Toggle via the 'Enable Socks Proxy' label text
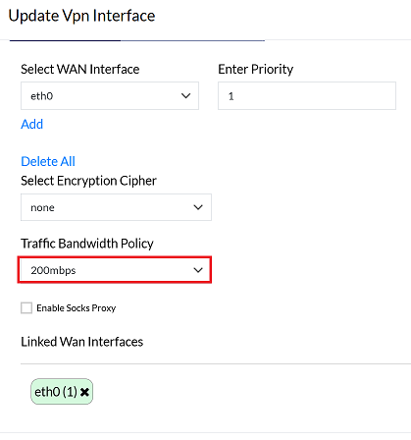The height and width of the screenshot is (440, 411). 77,308
